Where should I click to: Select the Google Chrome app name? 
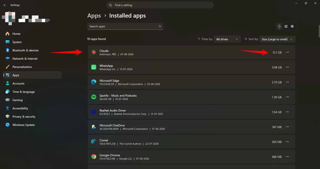[110, 155]
